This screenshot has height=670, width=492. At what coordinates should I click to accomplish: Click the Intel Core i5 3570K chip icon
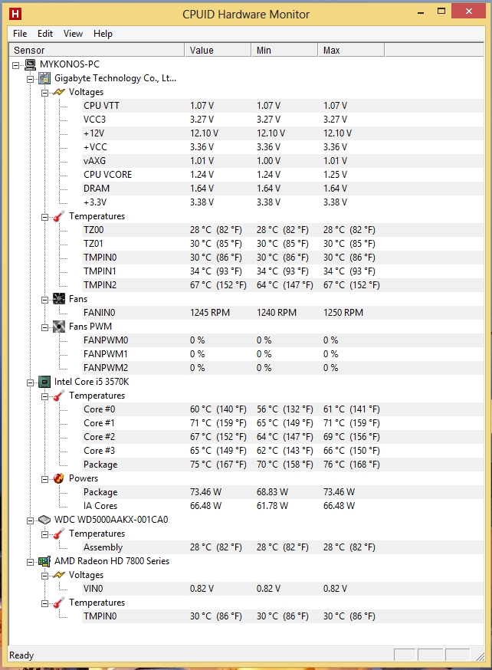click(x=44, y=382)
